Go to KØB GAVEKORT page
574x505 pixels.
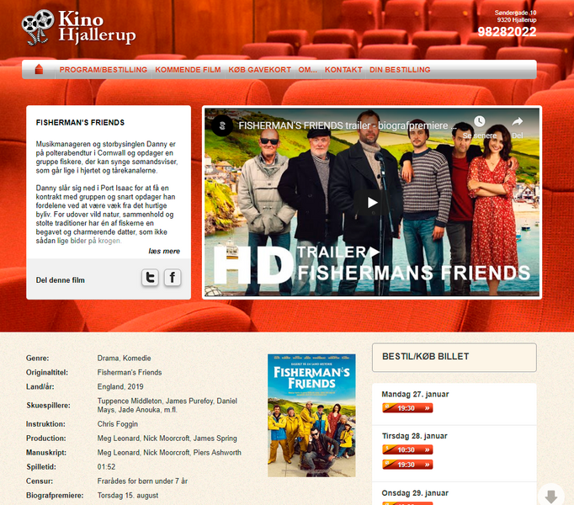coord(259,70)
